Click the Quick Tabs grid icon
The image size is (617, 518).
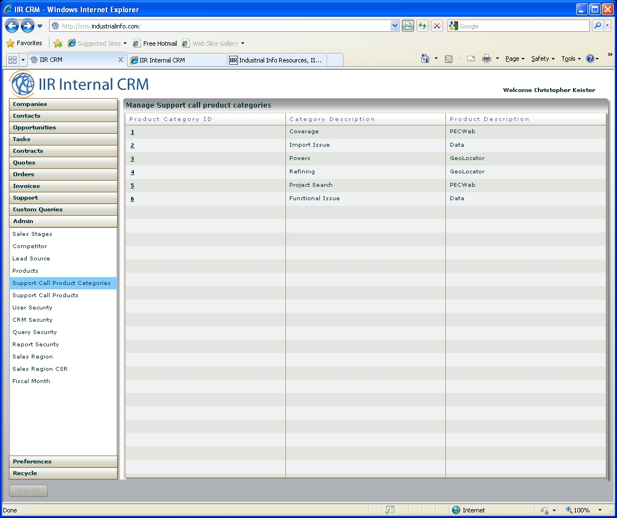pyautogui.click(x=12, y=60)
